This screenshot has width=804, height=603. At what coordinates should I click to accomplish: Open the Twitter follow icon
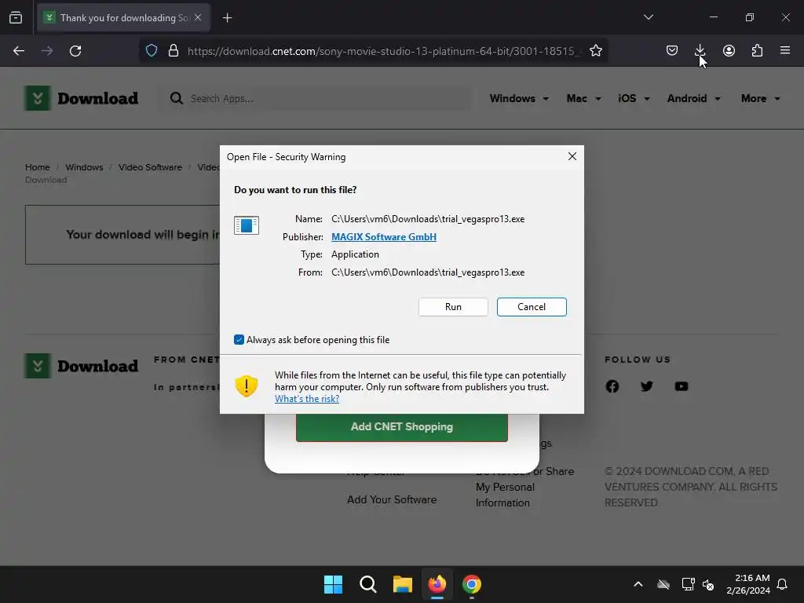[647, 386]
